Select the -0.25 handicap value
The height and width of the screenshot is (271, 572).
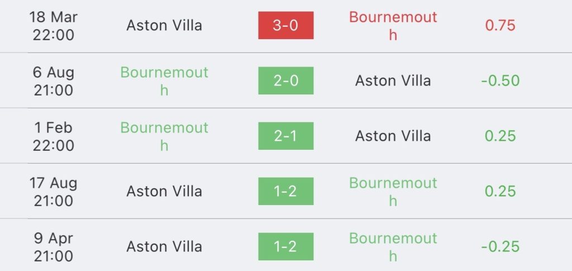click(500, 246)
